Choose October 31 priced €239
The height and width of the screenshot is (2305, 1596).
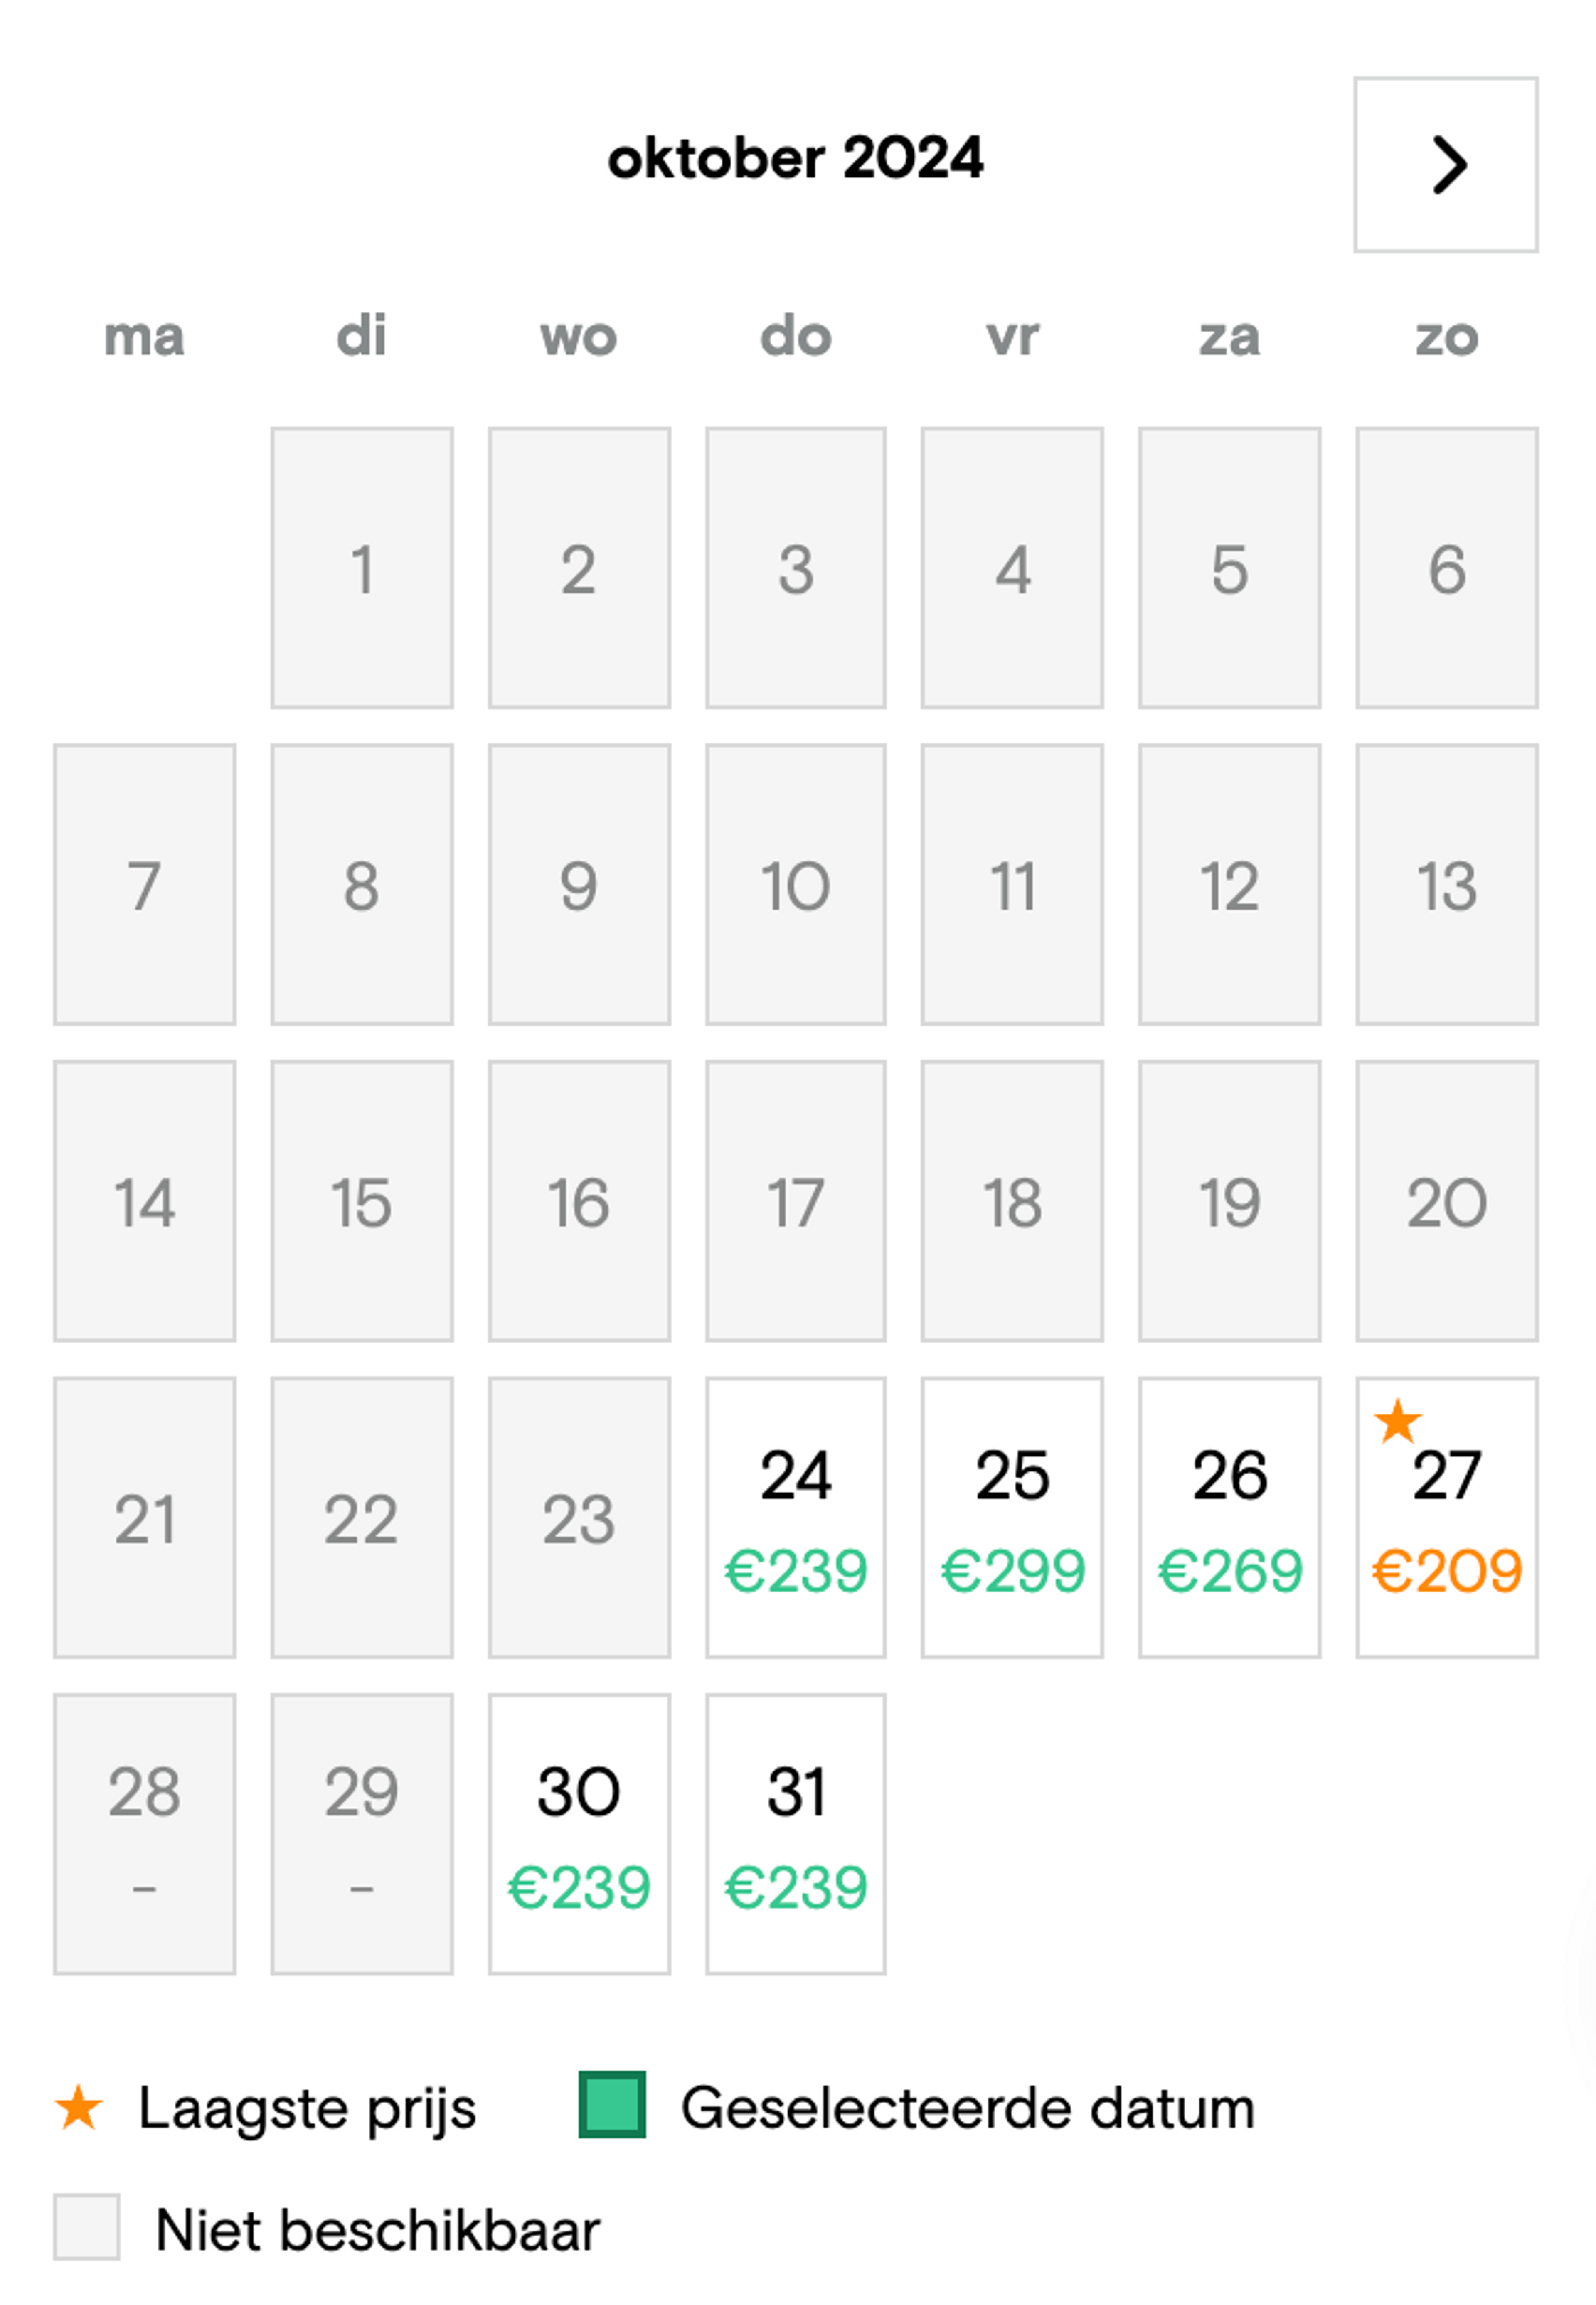(x=796, y=1834)
